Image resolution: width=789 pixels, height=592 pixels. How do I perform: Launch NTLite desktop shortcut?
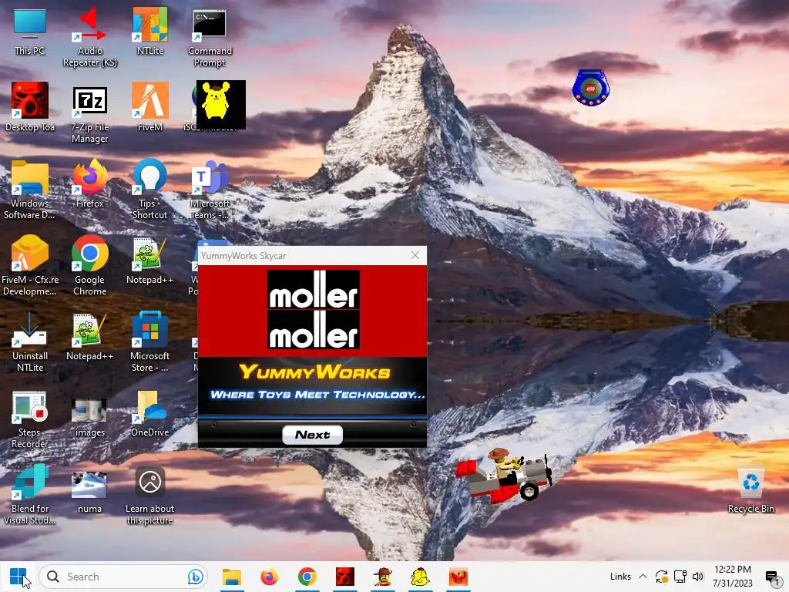150,32
